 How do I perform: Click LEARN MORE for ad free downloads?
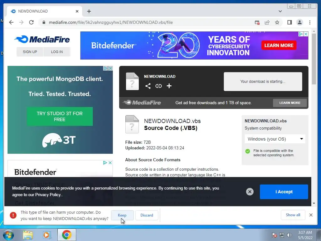pos(290,103)
